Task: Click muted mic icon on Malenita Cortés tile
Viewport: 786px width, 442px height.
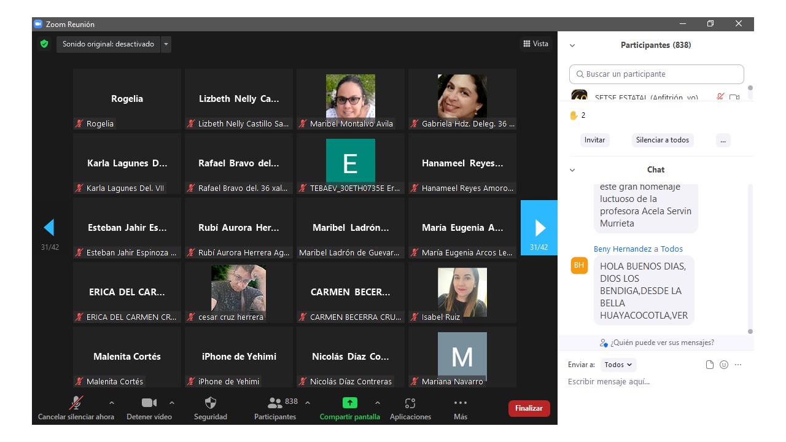Action: pos(79,381)
